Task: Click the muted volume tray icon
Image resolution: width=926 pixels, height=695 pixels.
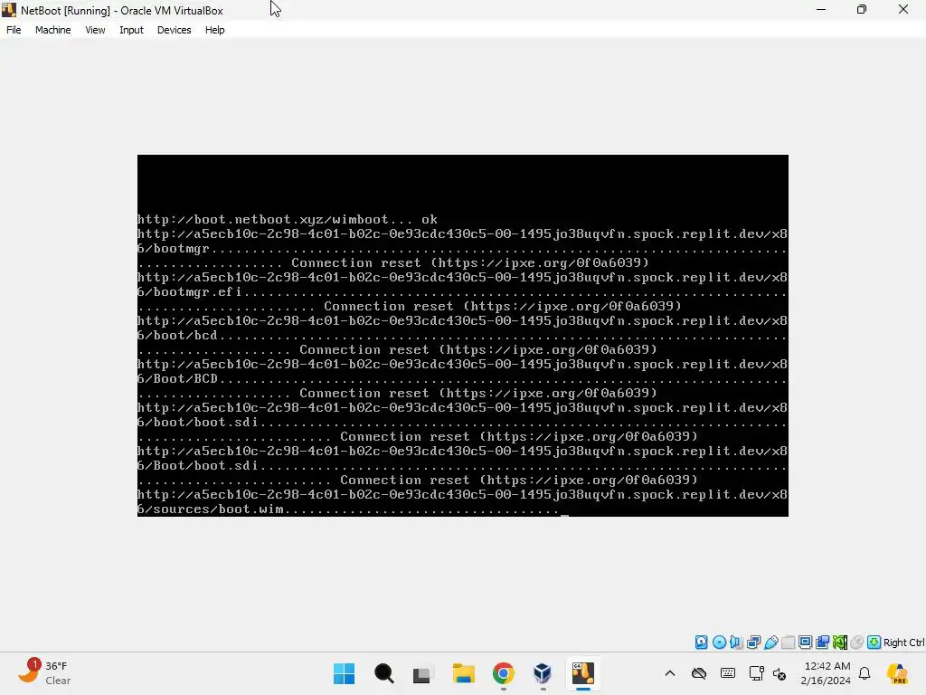Action: [779, 673]
